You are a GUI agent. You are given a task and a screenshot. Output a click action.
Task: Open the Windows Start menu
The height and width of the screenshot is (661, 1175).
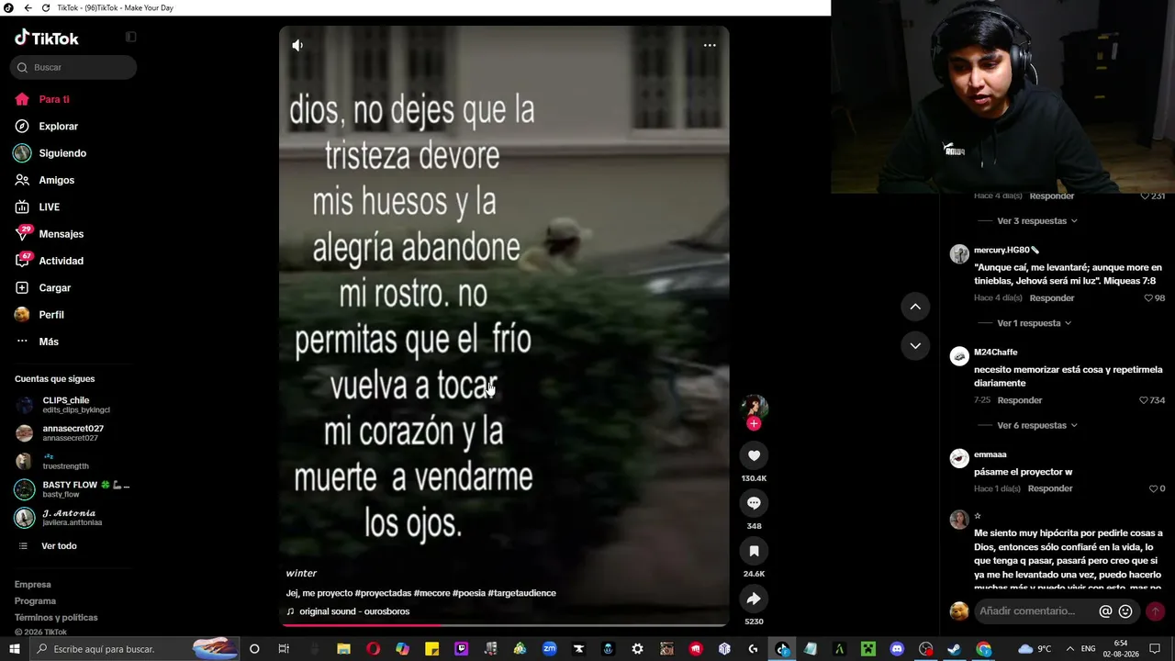pos(15,649)
